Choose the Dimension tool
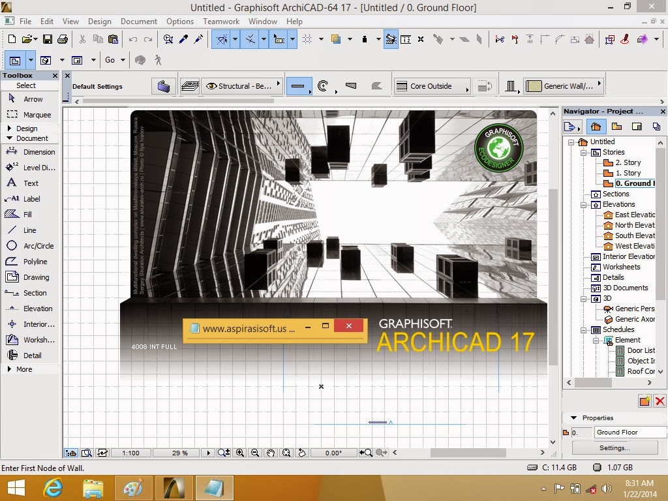This screenshot has height=501, width=668. (x=30, y=152)
